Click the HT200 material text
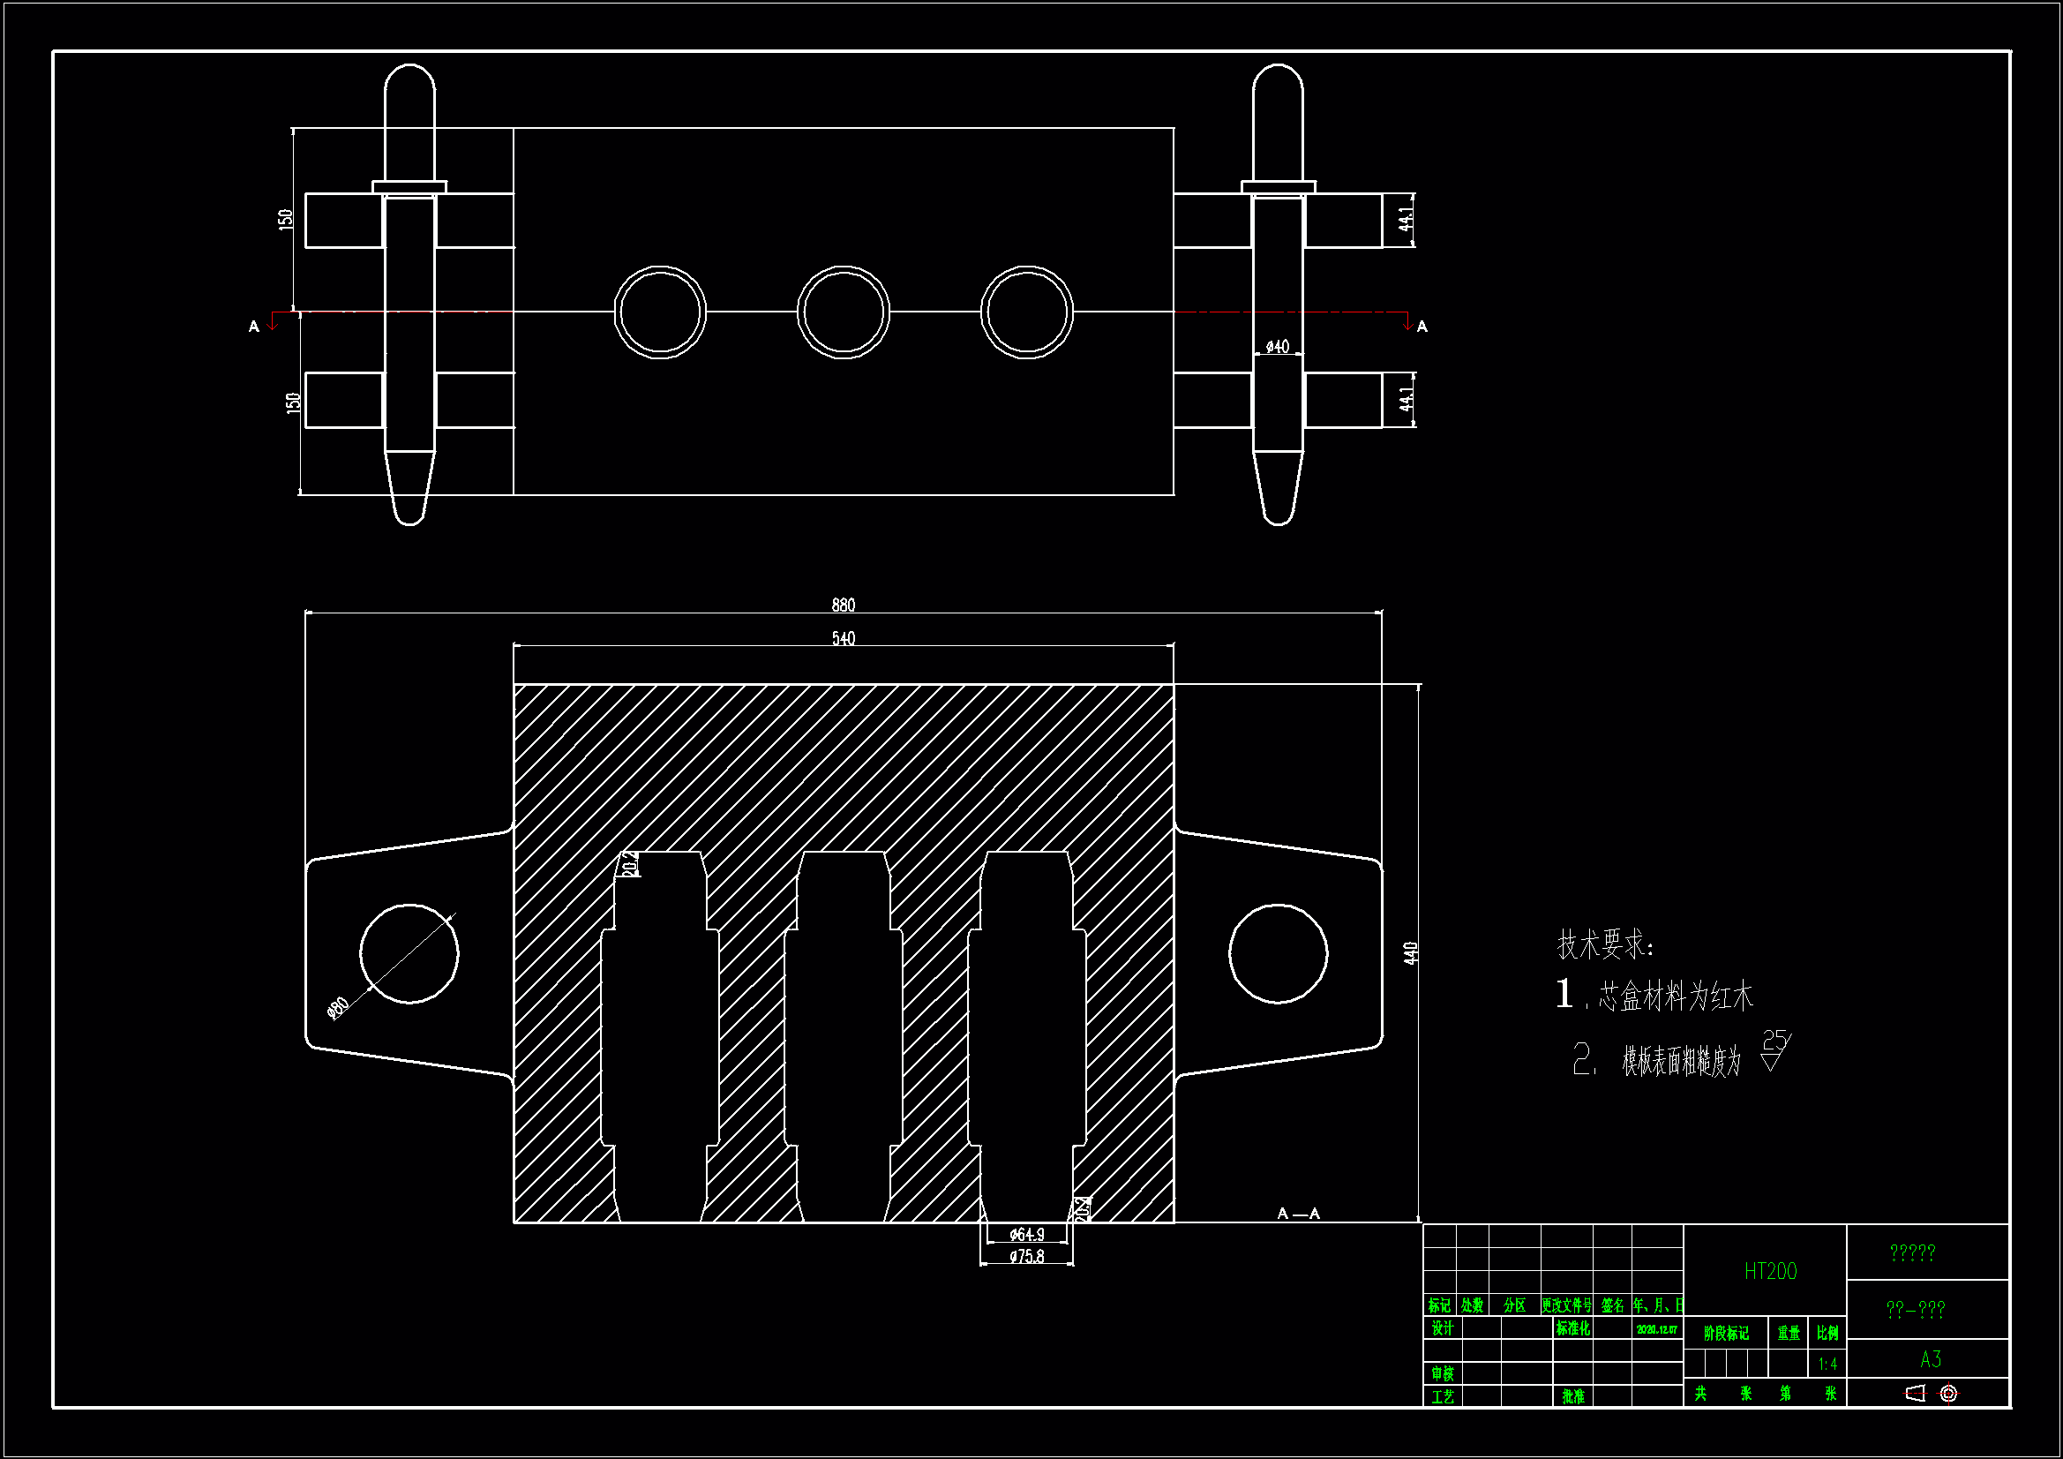The height and width of the screenshot is (1459, 2063). [1770, 1271]
